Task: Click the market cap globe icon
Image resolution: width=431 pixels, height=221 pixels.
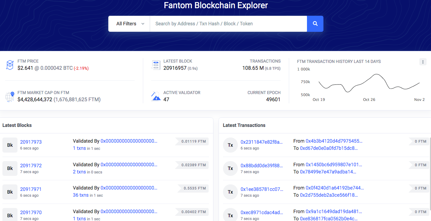Action: [10, 96]
